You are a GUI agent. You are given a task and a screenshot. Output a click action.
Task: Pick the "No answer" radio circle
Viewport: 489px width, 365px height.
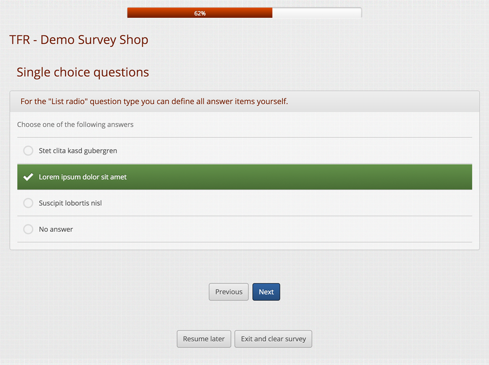28,229
